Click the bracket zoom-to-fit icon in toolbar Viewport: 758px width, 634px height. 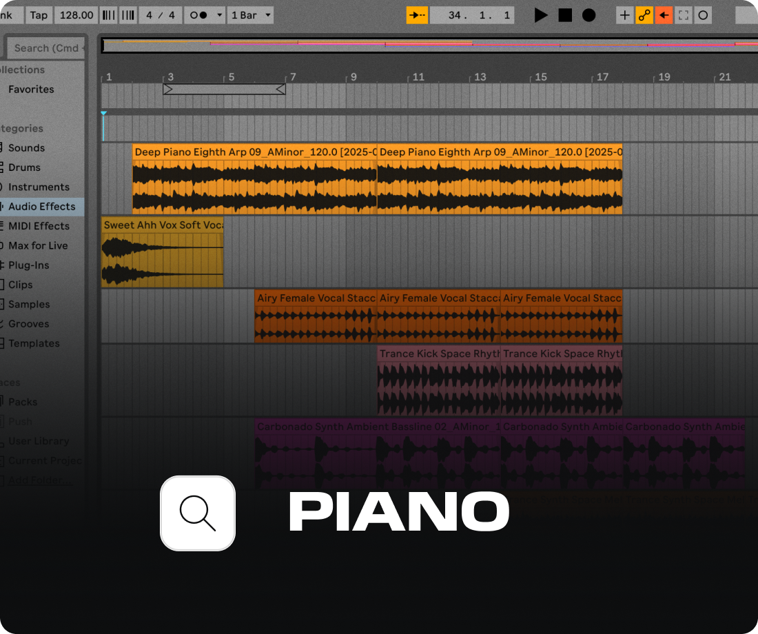[x=683, y=14]
